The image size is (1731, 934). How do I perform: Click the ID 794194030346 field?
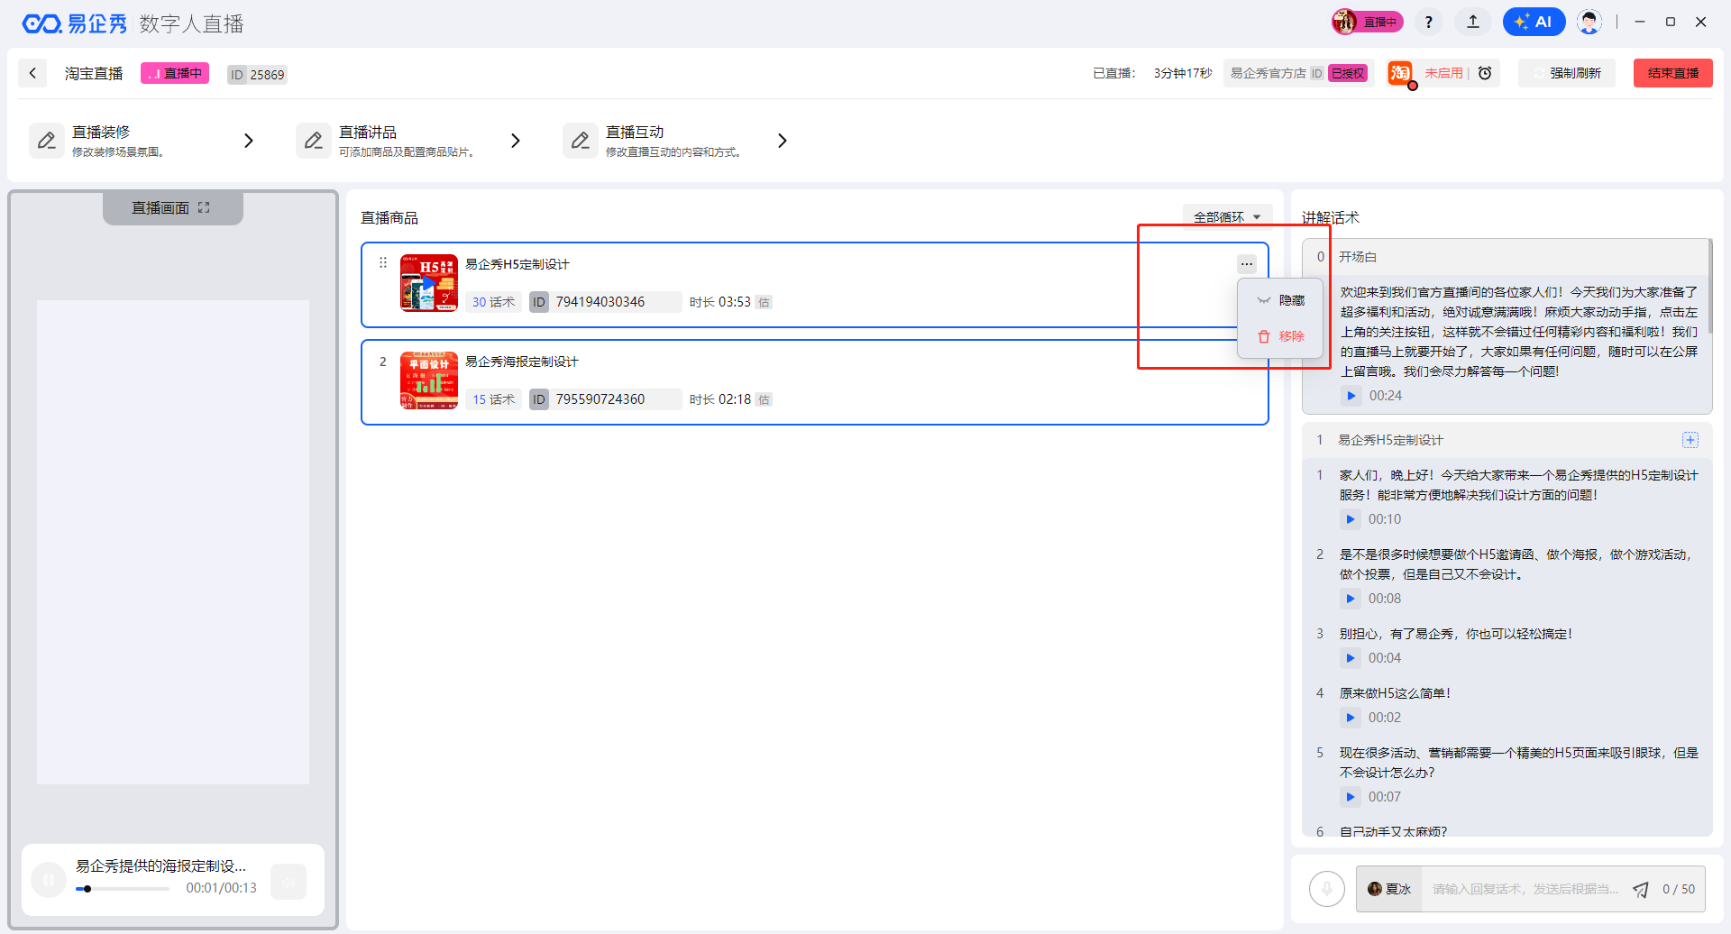coord(605,302)
